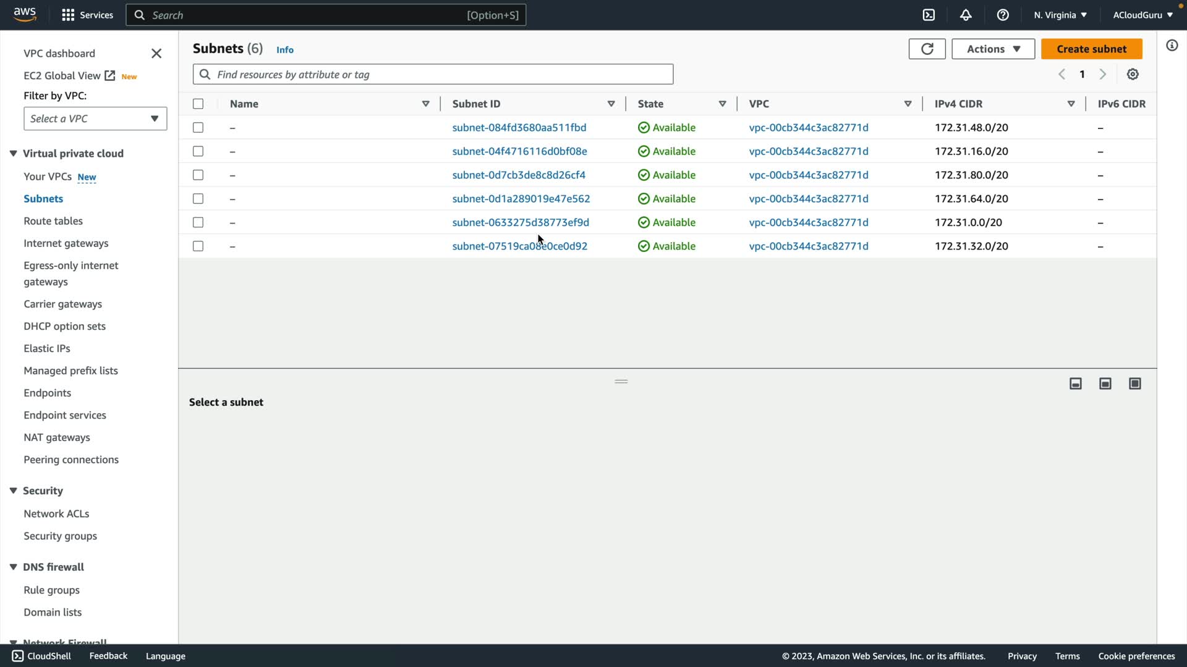1187x667 pixels.
Task: Open the help question mark menu
Action: click(x=1003, y=15)
